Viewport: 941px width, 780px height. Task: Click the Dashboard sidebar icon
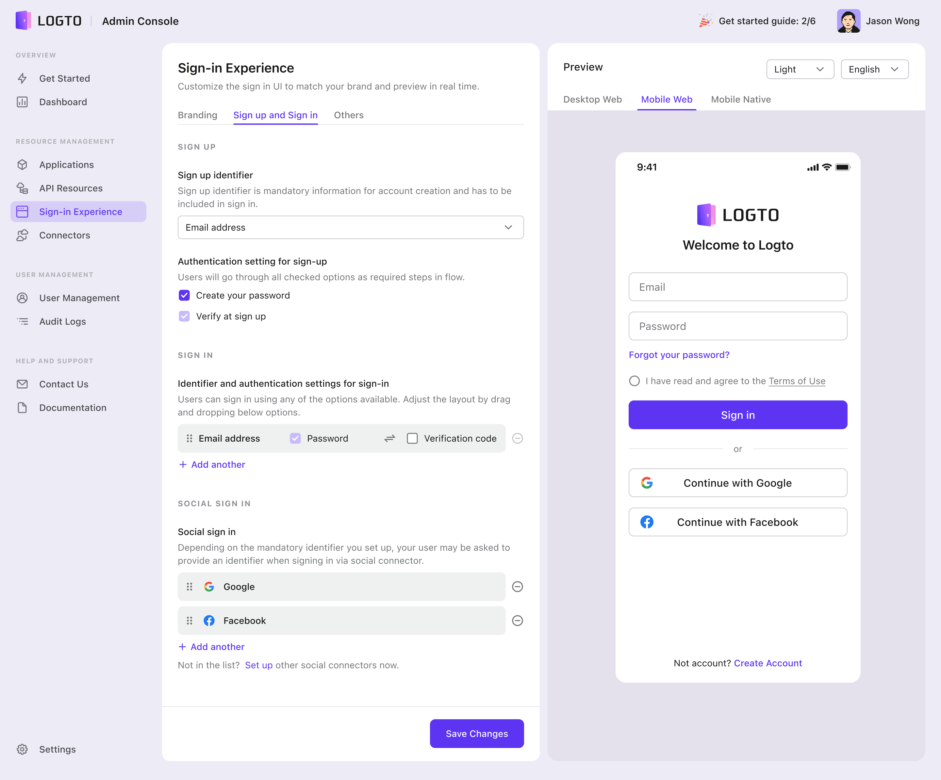[x=23, y=102]
